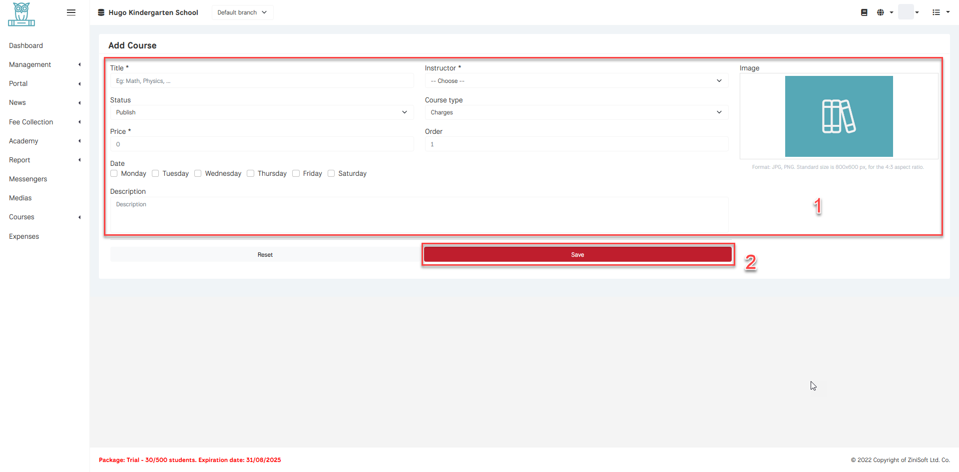Open the user avatar menu

(x=909, y=12)
